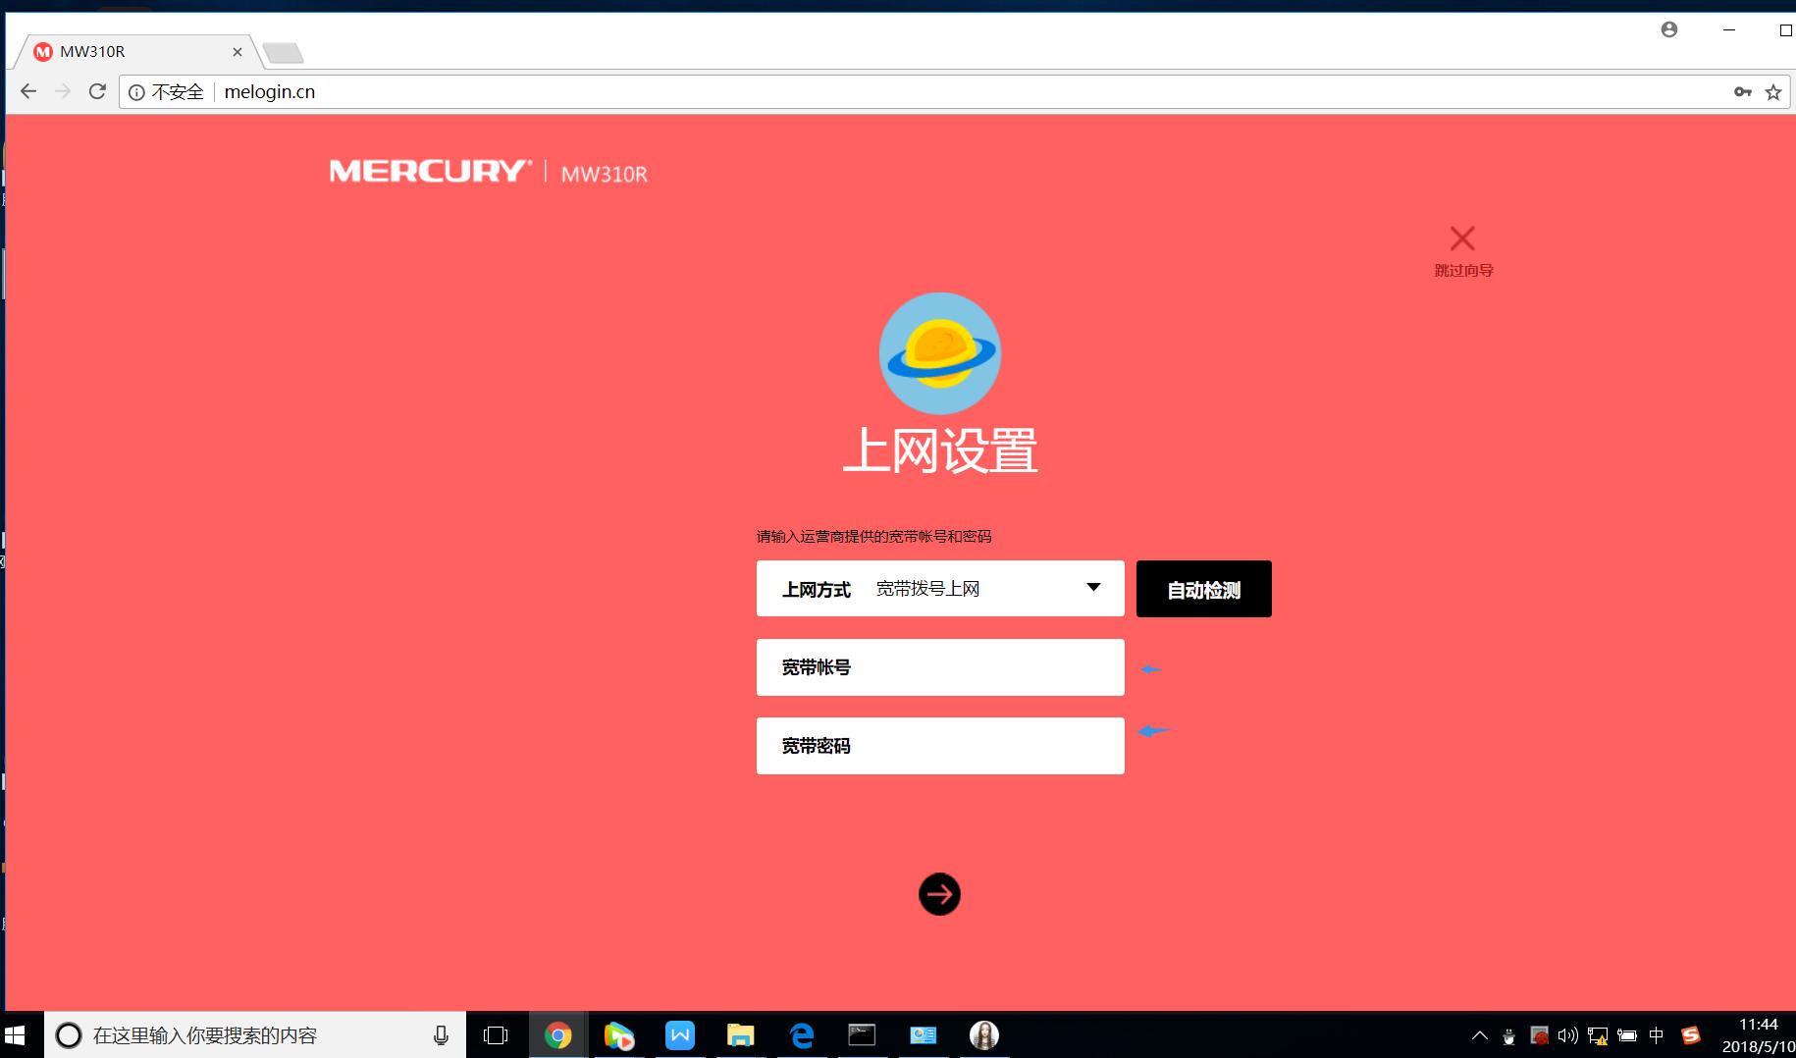Screen dimensions: 1796x1058
Task: Launch WPS Office from the taskbar
Action: 680,1034
